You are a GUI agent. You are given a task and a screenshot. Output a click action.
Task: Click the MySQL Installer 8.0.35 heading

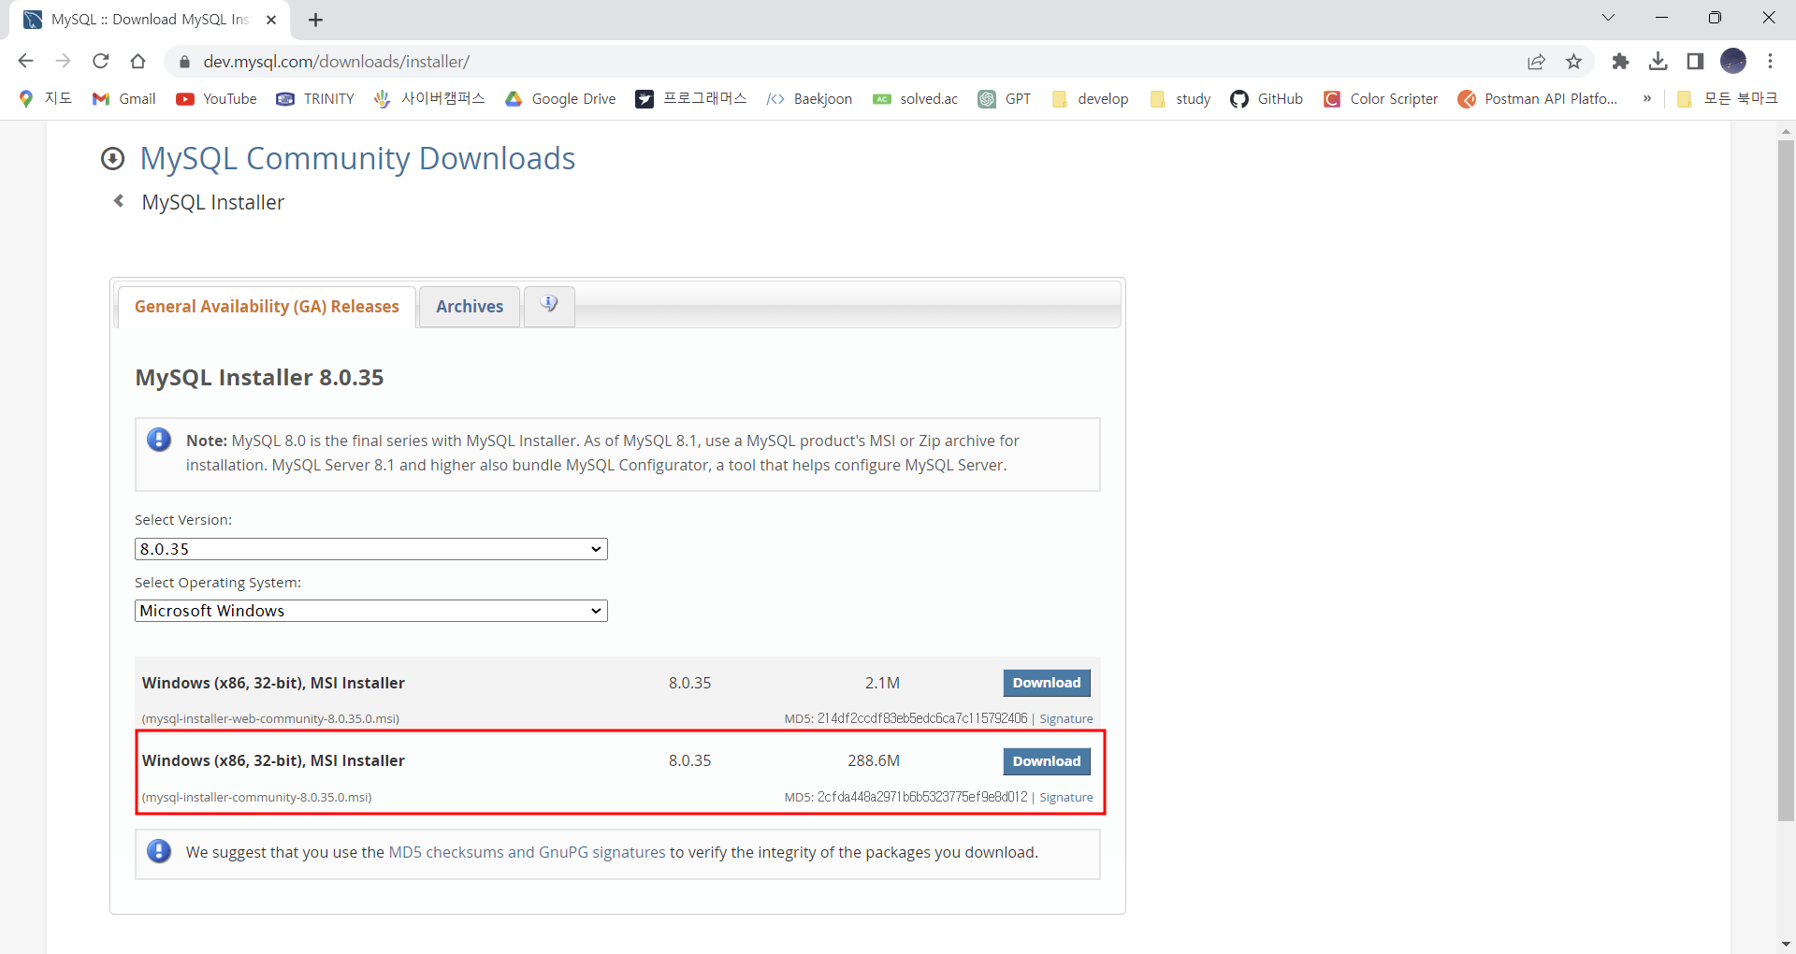[x=259, y=377]
